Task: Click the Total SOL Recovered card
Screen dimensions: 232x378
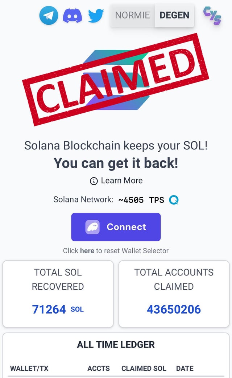Action: click(58, 294)
